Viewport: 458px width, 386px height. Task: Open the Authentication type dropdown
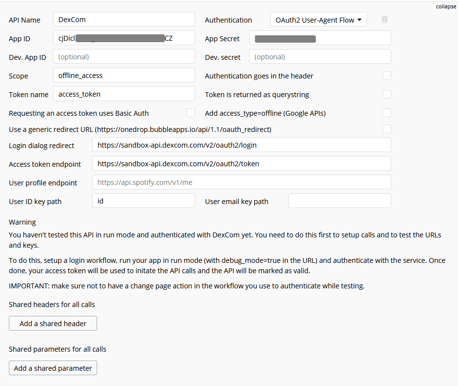pyautogui.click(x=318, y=20)
